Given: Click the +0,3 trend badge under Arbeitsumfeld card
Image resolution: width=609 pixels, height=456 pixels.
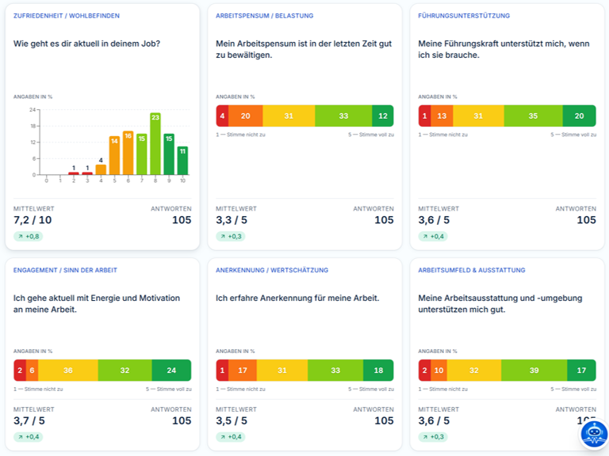Looking at the screenshot, I should 433,437.
